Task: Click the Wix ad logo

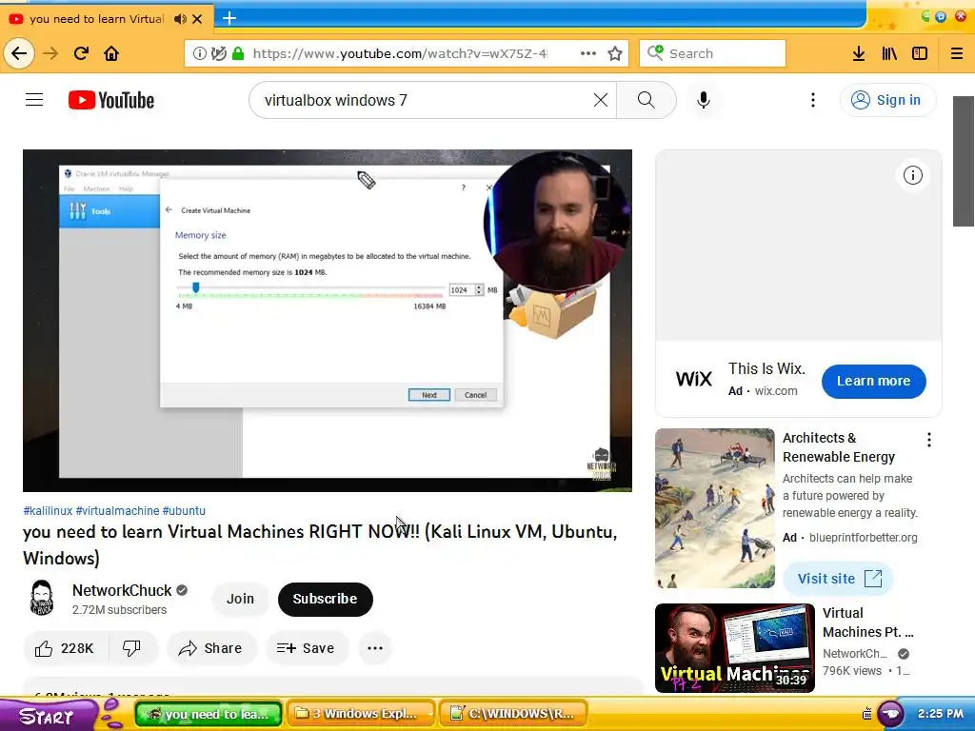Action: (693, 379)
